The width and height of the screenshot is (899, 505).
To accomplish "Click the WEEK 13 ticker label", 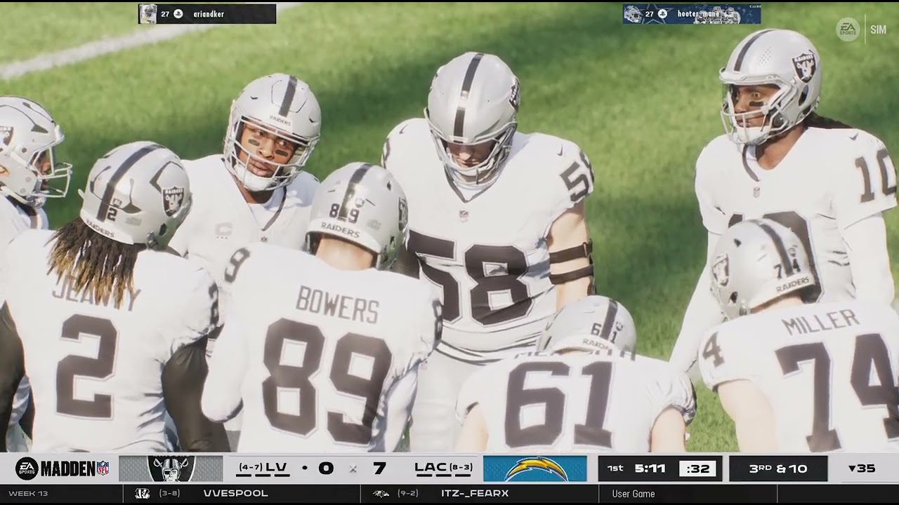I will pyautogui.click(x=28, y=494).
